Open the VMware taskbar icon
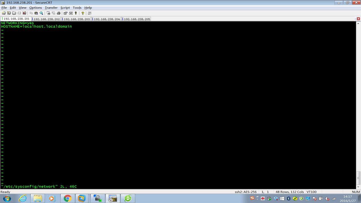This screenshot has height=203, width=361. click(x=82, y=198)
